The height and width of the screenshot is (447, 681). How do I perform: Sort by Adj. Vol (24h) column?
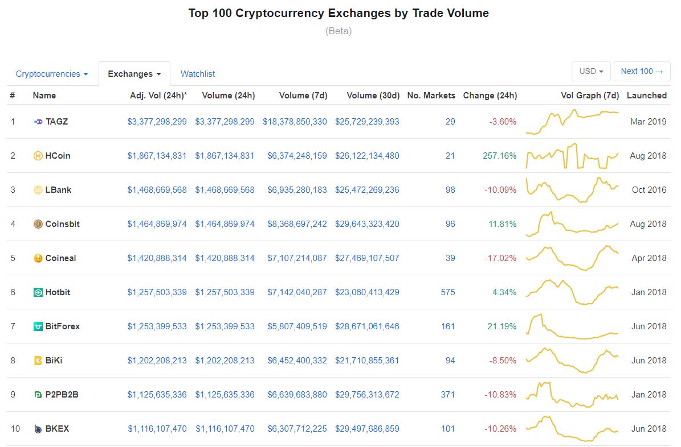[x=158, y=96]
